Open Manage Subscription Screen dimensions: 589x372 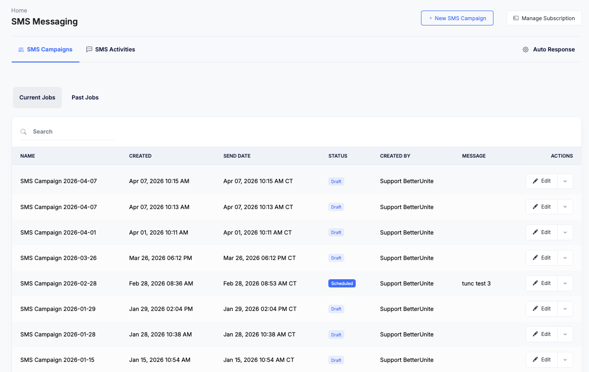click(x=544, y=18)
